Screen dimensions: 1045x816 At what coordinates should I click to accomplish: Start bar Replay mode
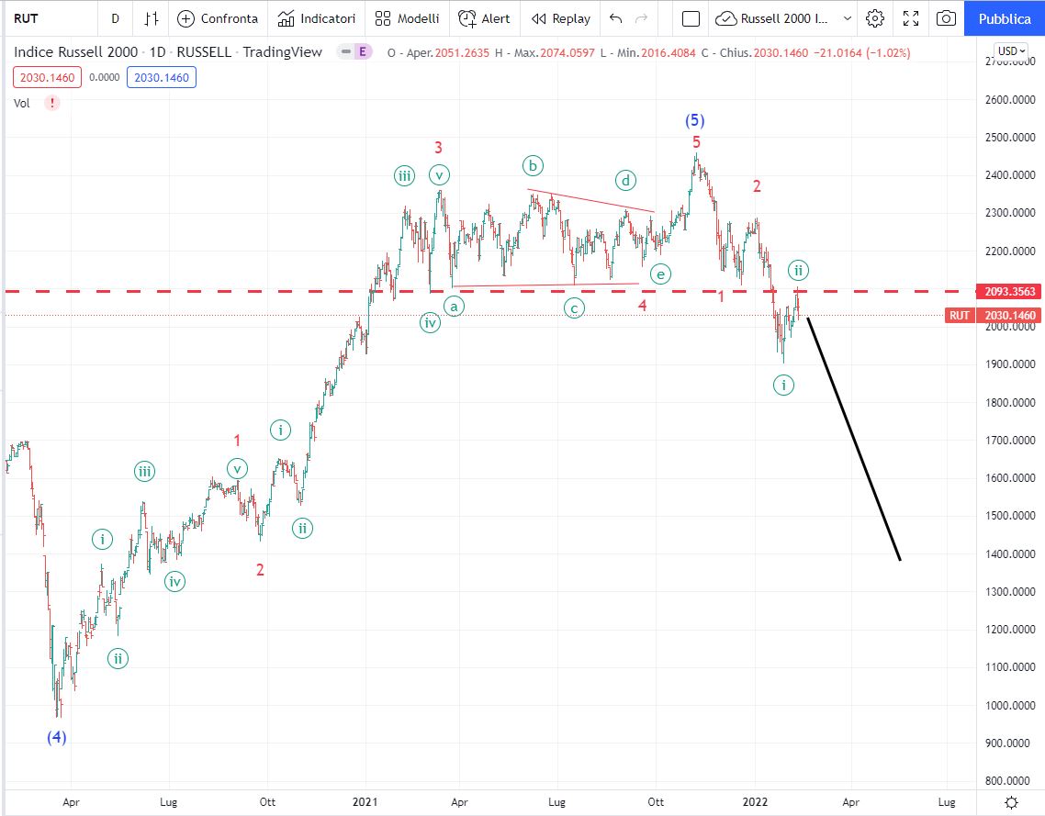click(x=561, y=18)
